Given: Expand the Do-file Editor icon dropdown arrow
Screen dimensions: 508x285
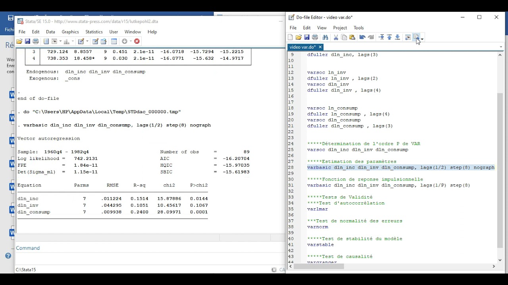Looking at the screenshot, I should pos(87,41).
